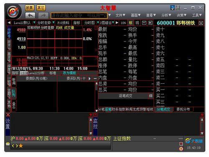This screenshot has height=157, width=209.
Task: Click the 股票 button
Action: (30, 8)
